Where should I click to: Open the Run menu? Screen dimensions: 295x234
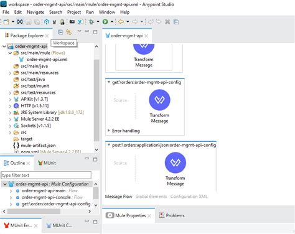tap(90, 12)
